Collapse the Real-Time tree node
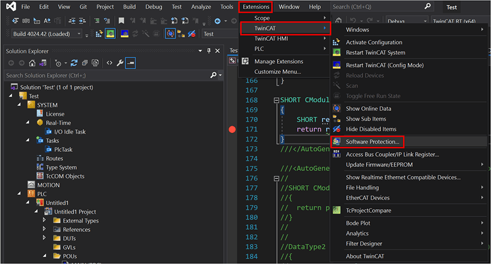Screen dimensions: 491x264 point(28,122)
